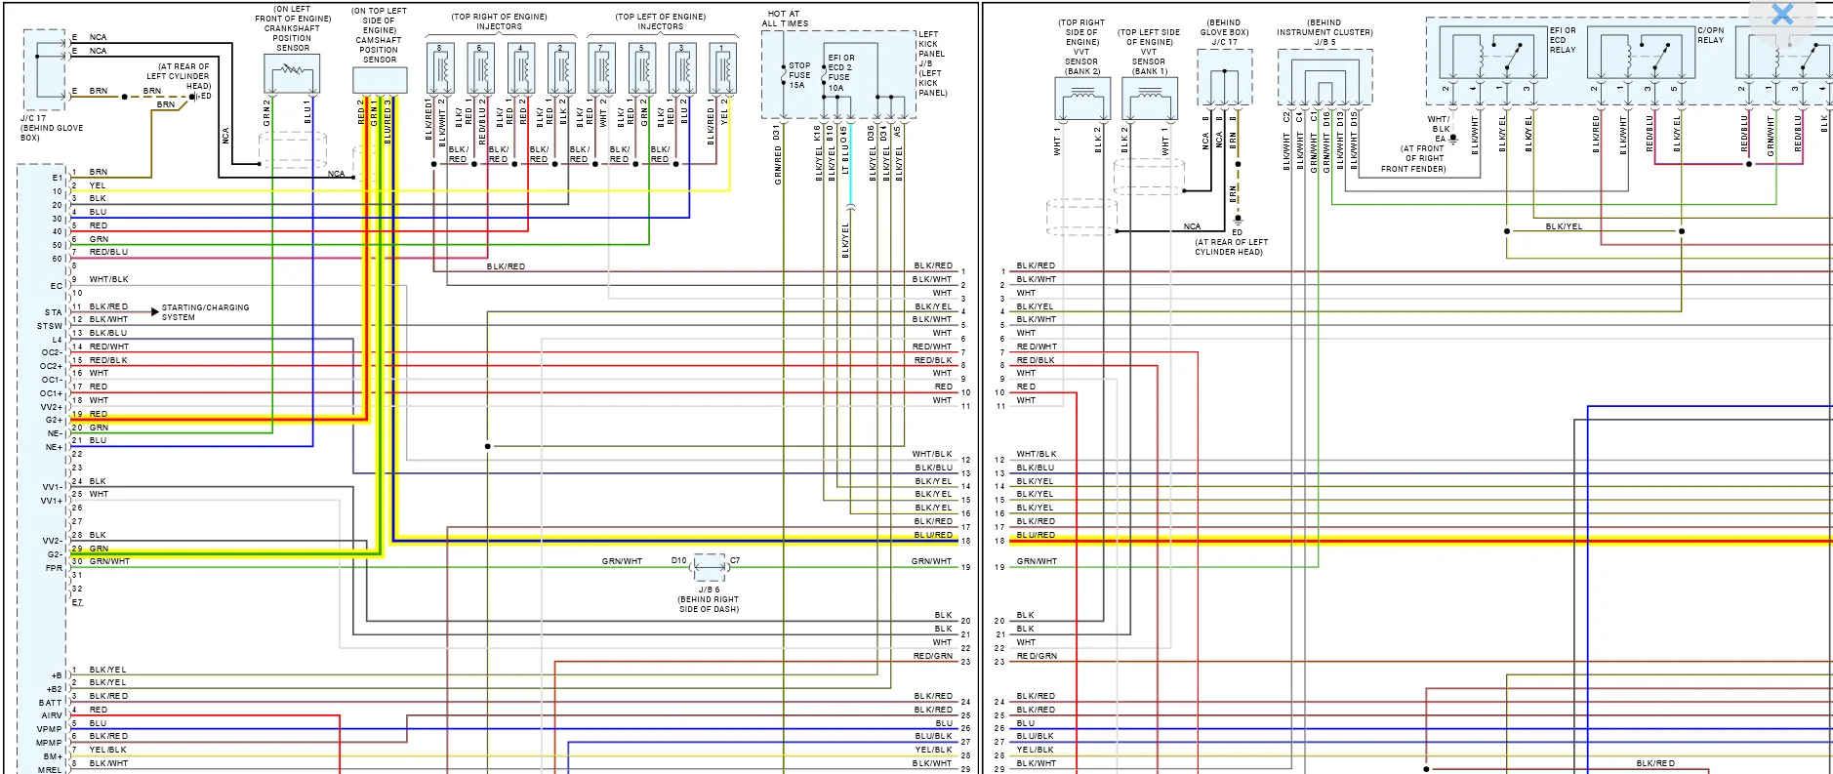Click the ECM pin label VPMP
1833x774 pixels.
tap(50, 729)
